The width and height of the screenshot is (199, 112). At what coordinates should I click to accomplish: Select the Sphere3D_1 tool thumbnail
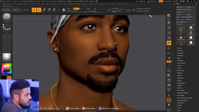pyautogui.click(x=191, y=38)
